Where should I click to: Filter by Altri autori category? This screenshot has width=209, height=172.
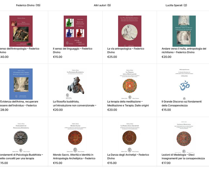(102, 5)
